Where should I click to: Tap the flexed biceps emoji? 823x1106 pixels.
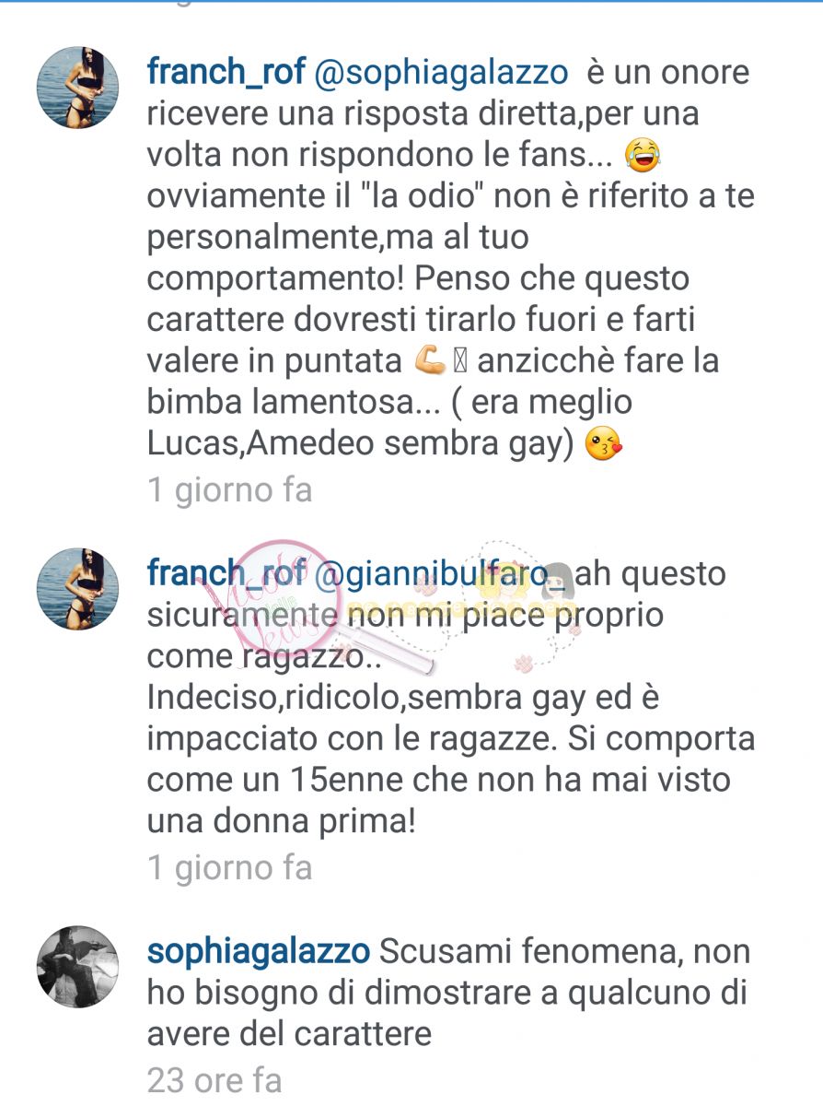pos(432,361)
